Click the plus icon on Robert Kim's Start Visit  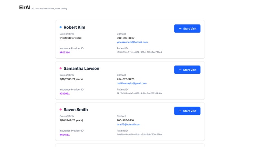pos(180,29)
